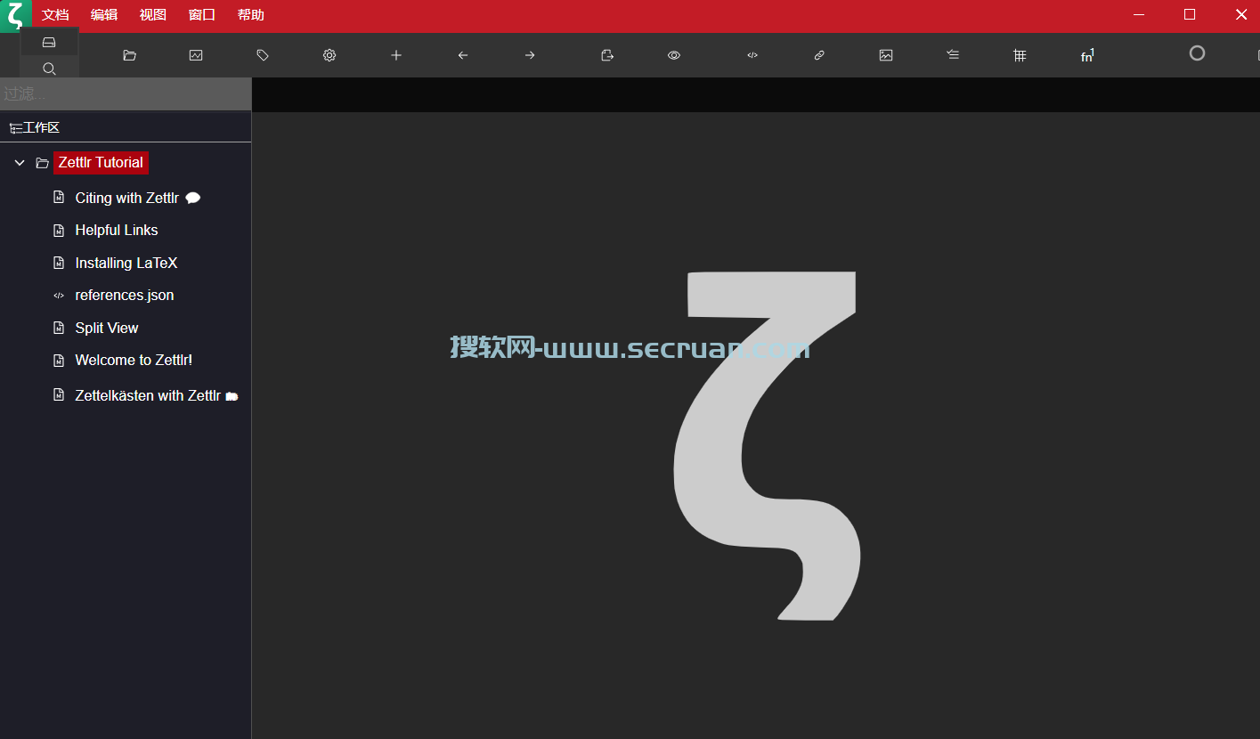Create new file with plus icon

(396, 55)
